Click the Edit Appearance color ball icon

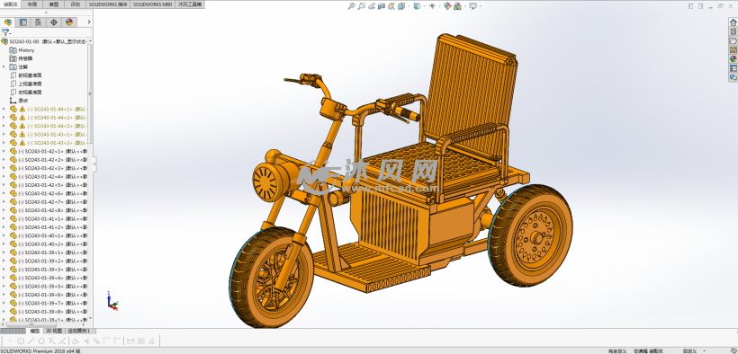tap(447, 6)
